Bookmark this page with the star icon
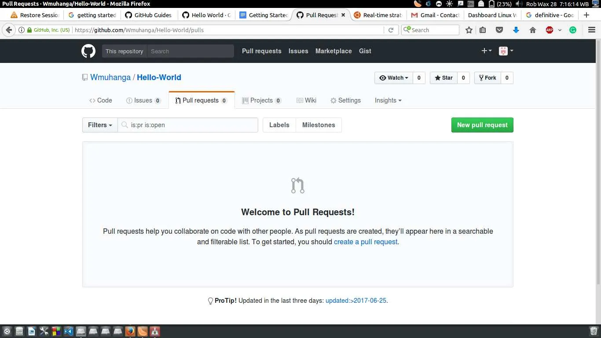The height and width of the screenshot is (338, 601). coord(469,30)
